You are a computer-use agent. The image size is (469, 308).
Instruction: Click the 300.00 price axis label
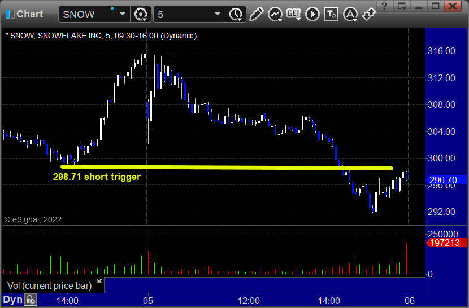click(x=441, y=158)
